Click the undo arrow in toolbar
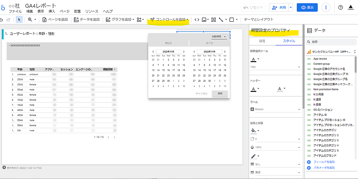 pyautogui.click(x=2, y=20)
